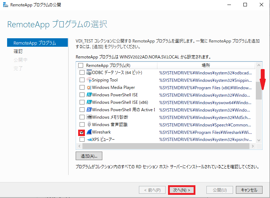
Task: Select the 公開中 wizard step
Action: tap(20, 60)
